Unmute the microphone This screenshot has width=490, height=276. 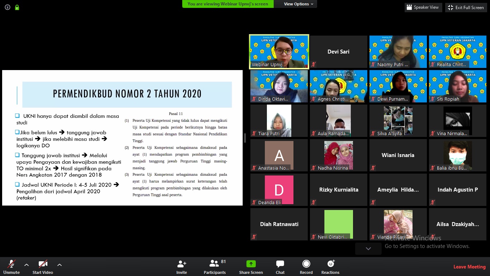[11, 264]
